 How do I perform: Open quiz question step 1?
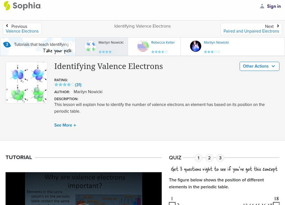[198, 157]
